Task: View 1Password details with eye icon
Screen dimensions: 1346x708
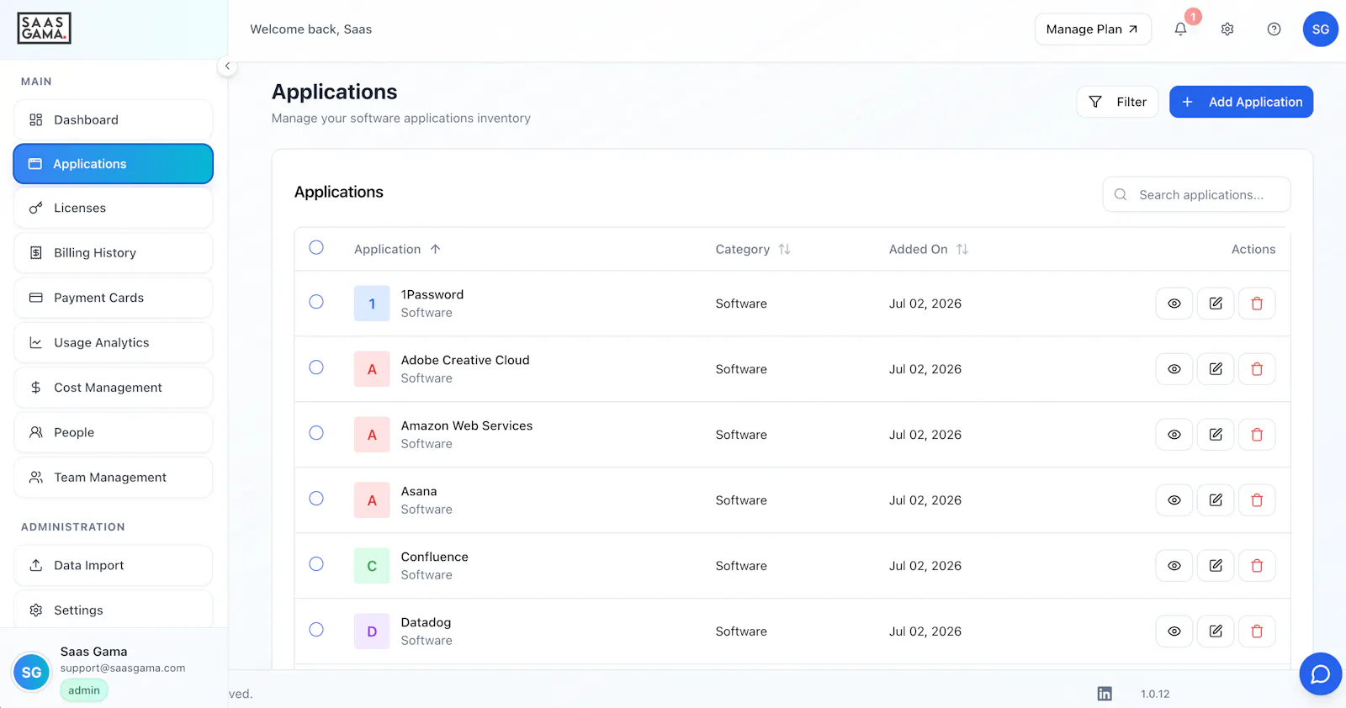Action: click(1174, 304)
